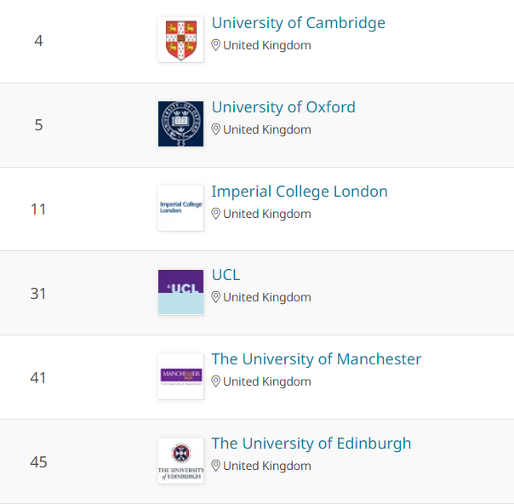The image size is (514, 504).
Task: Open the University of Oxford link
Action: coord(283,107)
